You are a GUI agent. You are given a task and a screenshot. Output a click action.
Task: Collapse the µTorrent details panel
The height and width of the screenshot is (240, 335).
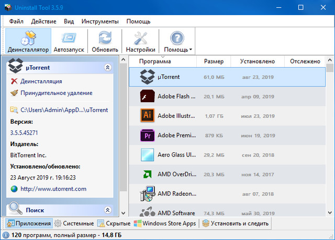(108, 67)
